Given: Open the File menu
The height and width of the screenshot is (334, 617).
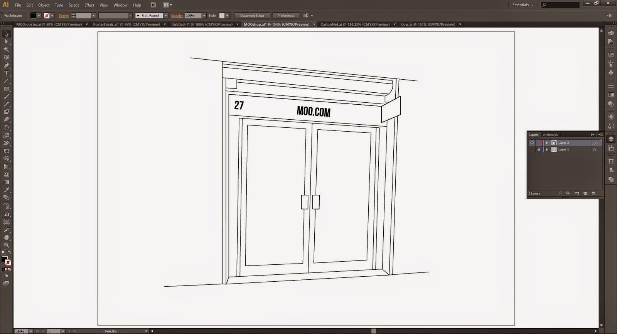Looking at the screenshot, I should pos(18,5).
